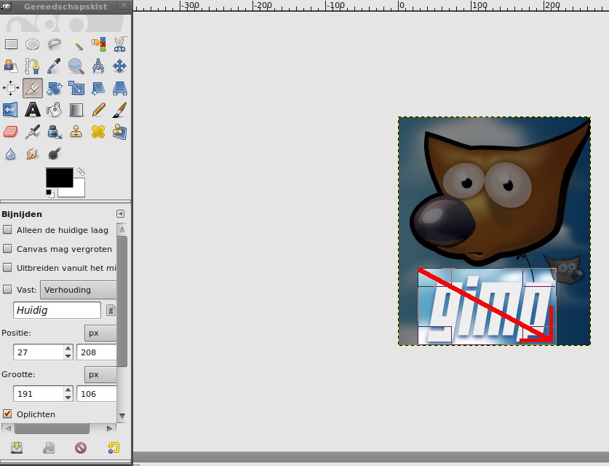
Task: Choose the Ink tool
Action: pyautogui.click(x=55, y=132)
